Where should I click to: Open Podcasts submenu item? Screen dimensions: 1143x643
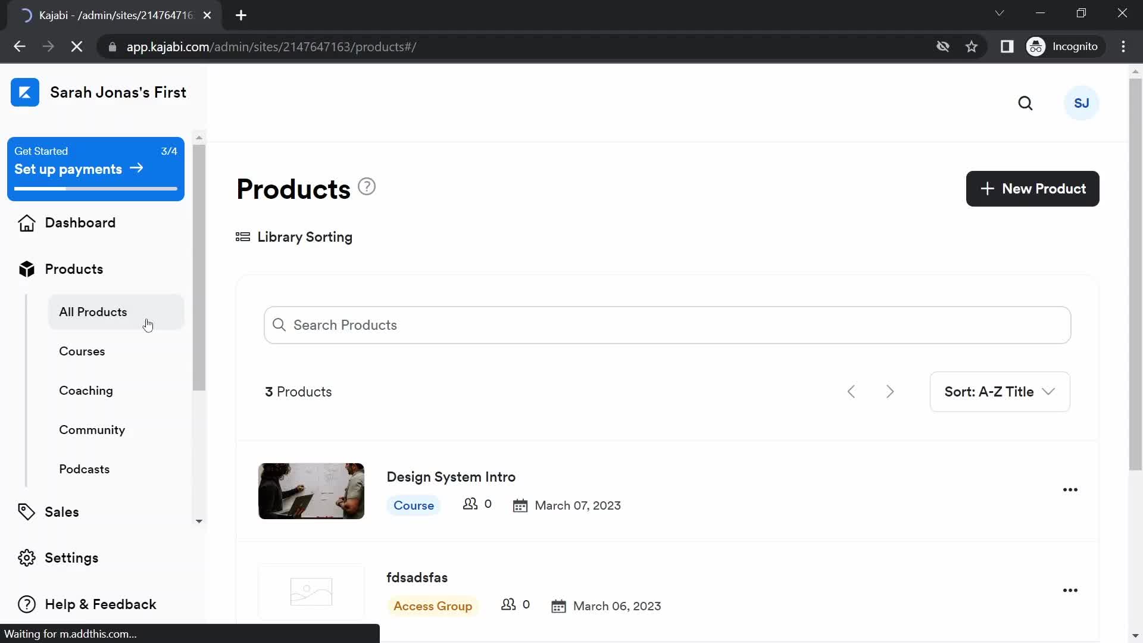click(x=84, y=469)
